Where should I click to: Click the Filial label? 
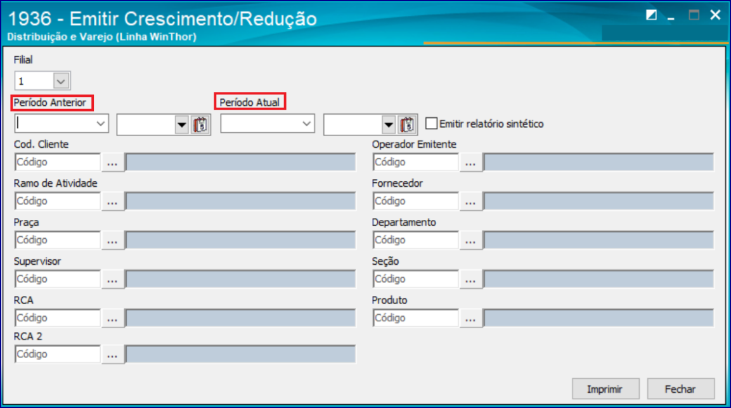[23, 60]
